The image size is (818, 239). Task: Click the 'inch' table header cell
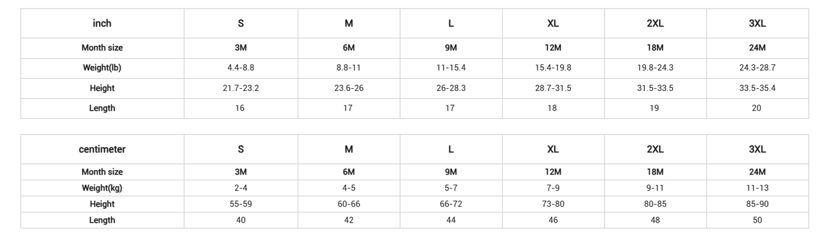(102, 23)
